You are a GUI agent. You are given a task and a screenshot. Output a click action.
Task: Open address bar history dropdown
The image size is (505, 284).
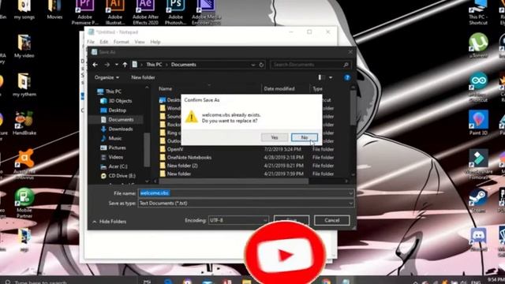tap(253, 65)
